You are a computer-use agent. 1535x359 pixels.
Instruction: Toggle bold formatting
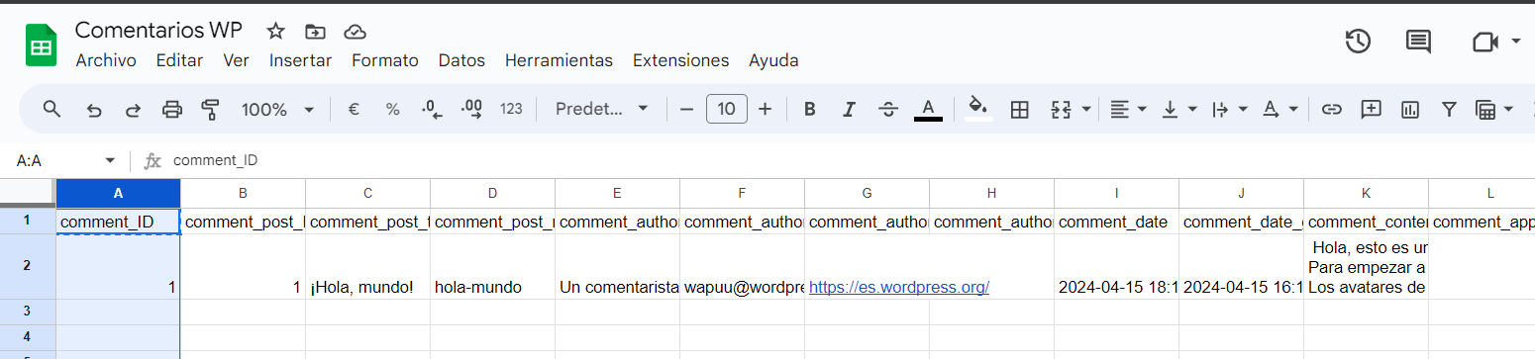pyautogui.click(x=809, y=109)
